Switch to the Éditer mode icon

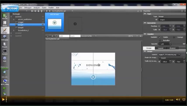pyautogui.click(x=5, y=23)
